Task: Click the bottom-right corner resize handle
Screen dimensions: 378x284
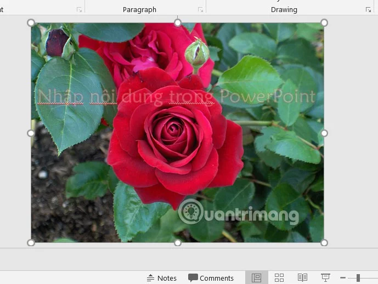Action: pos(324,242)
